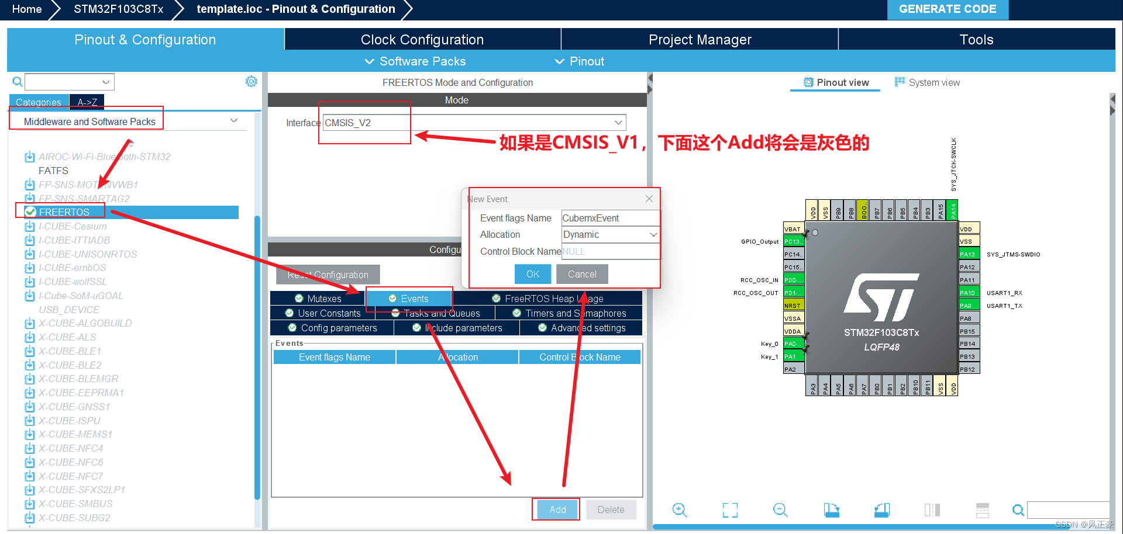
Task: Click the PA1 Key_1 pin on the chip
Action: click(794, 356)
